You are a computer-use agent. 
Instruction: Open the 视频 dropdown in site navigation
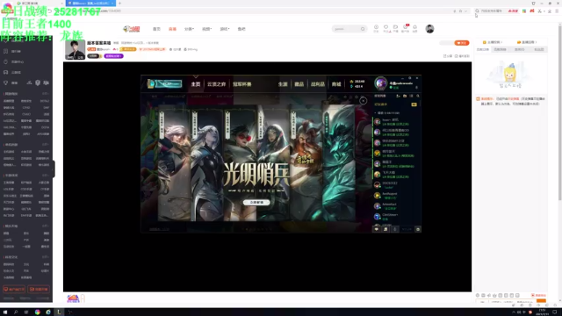click(207, 29)
